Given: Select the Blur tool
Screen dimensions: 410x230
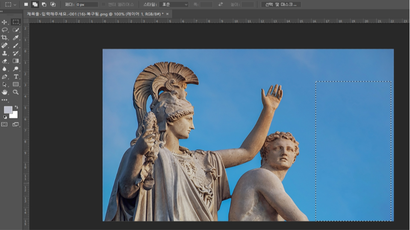Looking at the screenshot, I should pyautogui.click(x=4, y=69).
